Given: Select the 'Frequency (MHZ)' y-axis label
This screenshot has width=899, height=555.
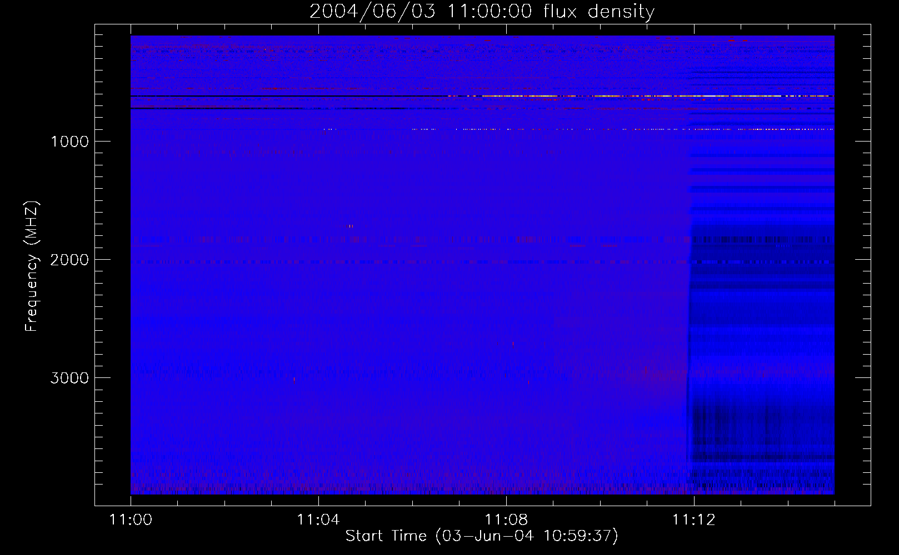Looking at the screenshot, I should (x=32, y=266).
